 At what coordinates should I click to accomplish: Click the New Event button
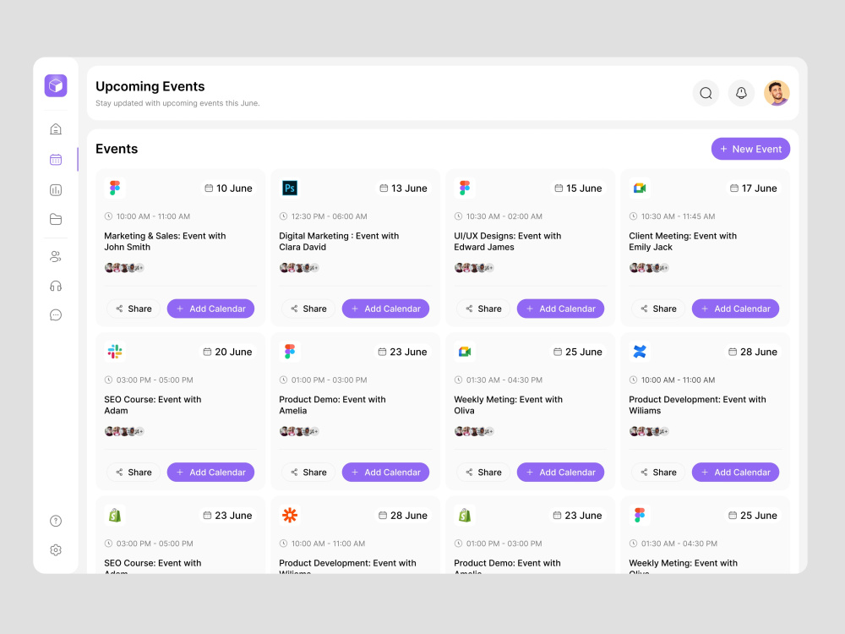click(x=750, y=149)
